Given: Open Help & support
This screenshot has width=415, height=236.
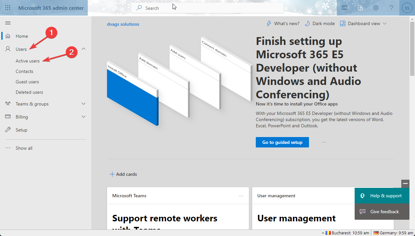Looking at the screenshot, I should (x=382, y=196).
